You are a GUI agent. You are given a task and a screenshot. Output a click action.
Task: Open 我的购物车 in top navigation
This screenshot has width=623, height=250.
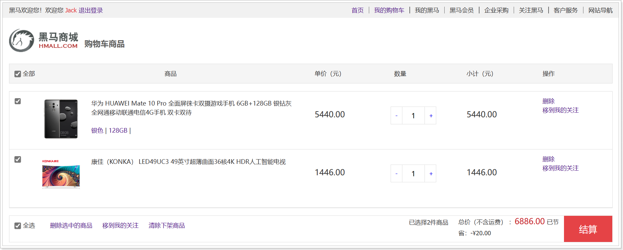click(x=389, y=10)
